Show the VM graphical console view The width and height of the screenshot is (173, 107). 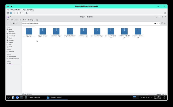[x=8, y=13]
